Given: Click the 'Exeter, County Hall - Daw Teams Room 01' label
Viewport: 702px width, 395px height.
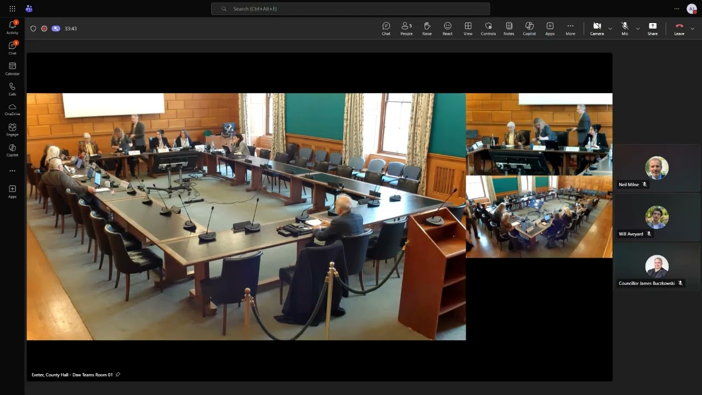Looking at the screenshot, I should pyautogui.click(x=72, y=375).
